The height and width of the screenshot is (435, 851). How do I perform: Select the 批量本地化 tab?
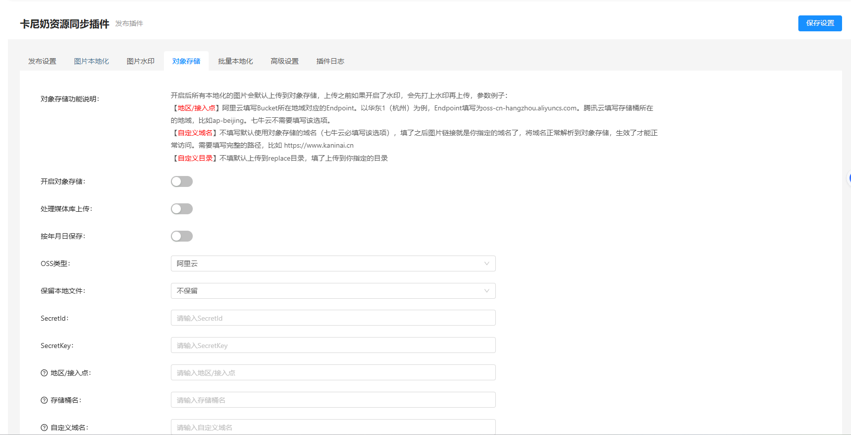(235, 61)
